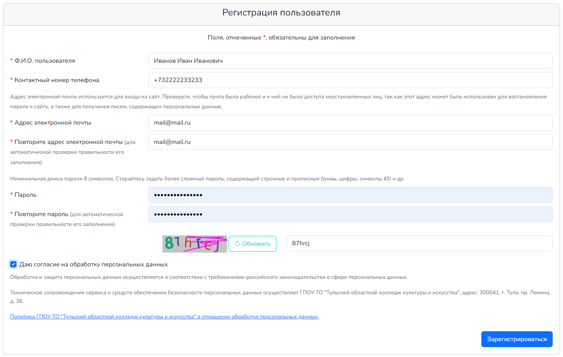Viewport: 563px width, 357px height.
Task: Click the 'Контактный номер телефона' label
Action: click(57, 80)
